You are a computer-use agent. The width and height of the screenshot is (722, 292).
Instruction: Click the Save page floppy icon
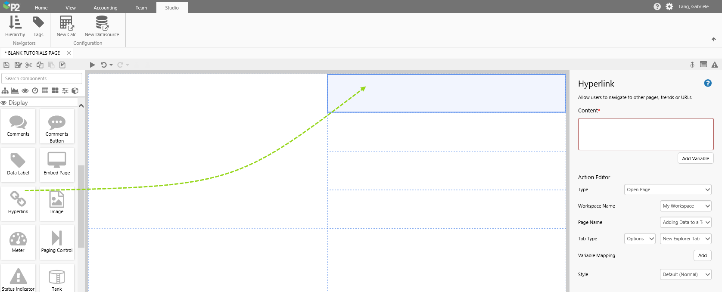click(x=6, y=65)
